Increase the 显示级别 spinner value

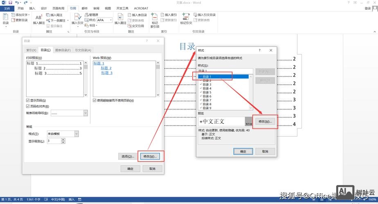pos(63,139)
